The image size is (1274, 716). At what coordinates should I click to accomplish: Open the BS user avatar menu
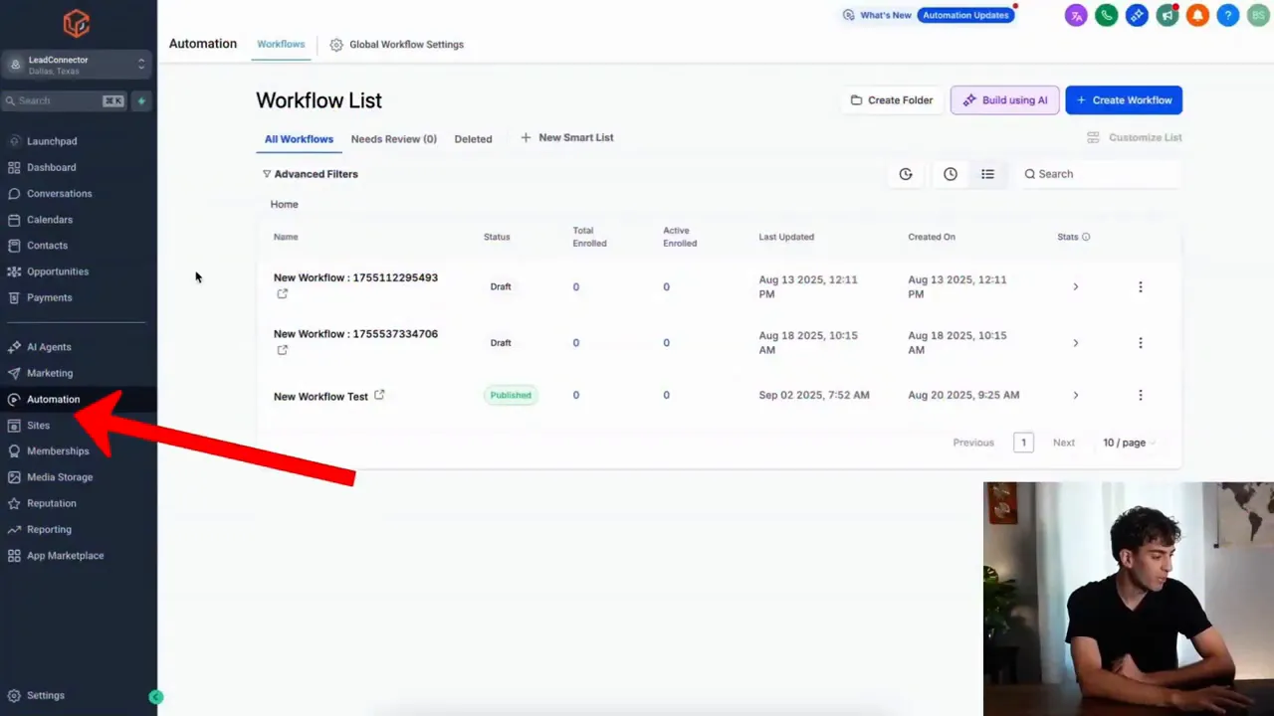[x=1258, y=15]
